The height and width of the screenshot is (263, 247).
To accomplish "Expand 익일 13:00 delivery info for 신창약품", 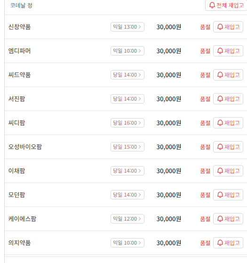I will pos(127,27).
